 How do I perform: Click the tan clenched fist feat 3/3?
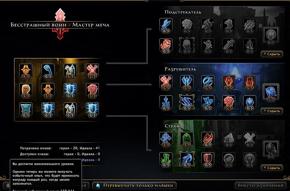26,91
